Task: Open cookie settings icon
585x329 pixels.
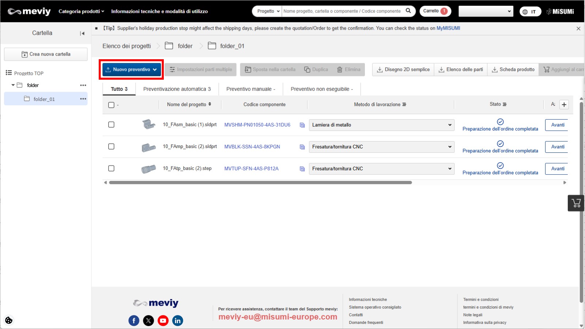Action: point(9,320)
